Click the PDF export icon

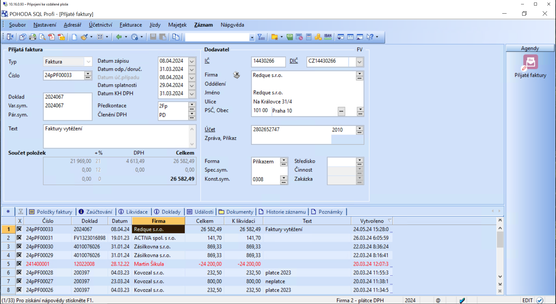click(52, 37)
